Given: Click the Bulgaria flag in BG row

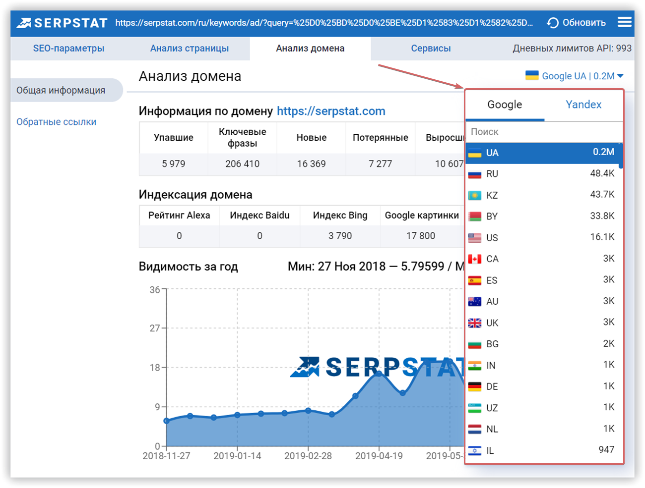Looking at the screenshot, I should (x=475, y=344).
